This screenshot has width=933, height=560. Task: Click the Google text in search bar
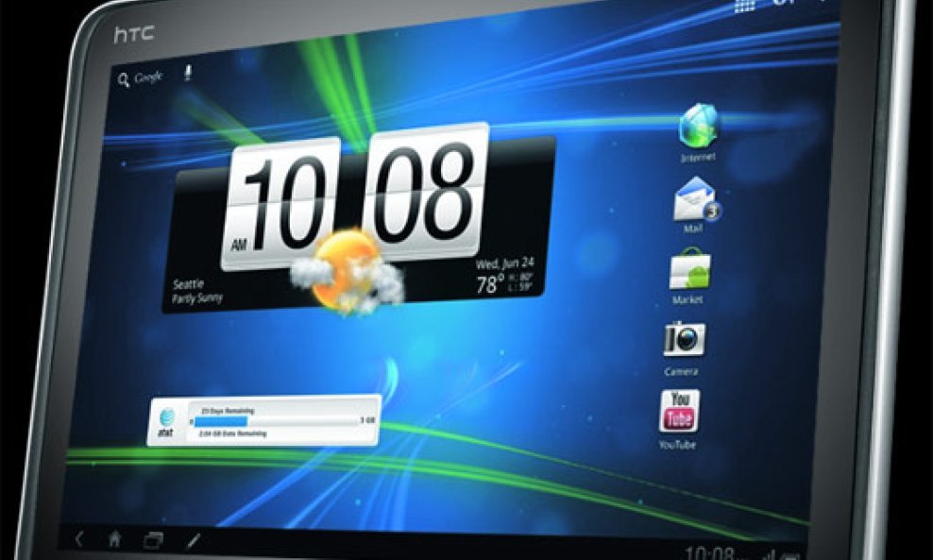tap(147, 77)
